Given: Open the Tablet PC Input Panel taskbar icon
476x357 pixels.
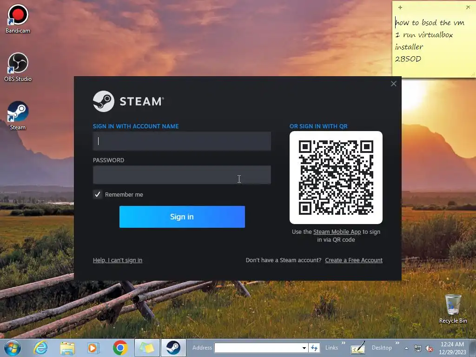Looking at the screenshot, I should click(x=358, y=348).
